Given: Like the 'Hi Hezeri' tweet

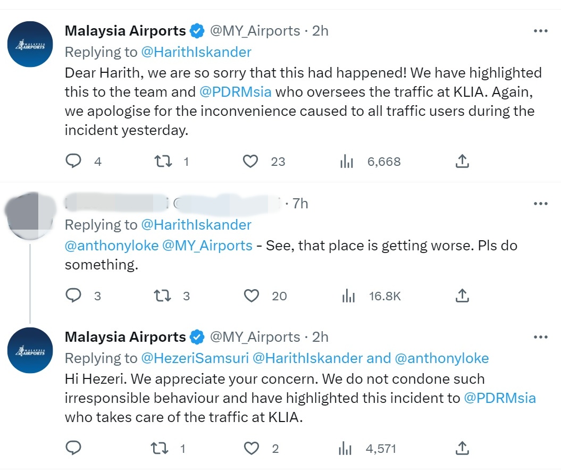Looking at the screenshot, I should tap(250, 449).
